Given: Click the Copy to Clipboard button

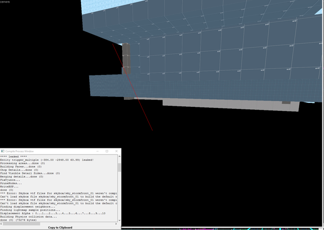Looking at the screenshot, I should (x=60, y=227).
